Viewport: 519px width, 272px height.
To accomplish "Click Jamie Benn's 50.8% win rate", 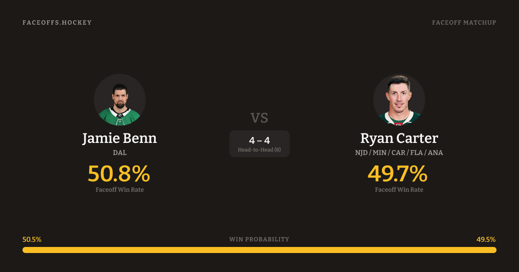I will pyautogui.click(x=119, y=174).
